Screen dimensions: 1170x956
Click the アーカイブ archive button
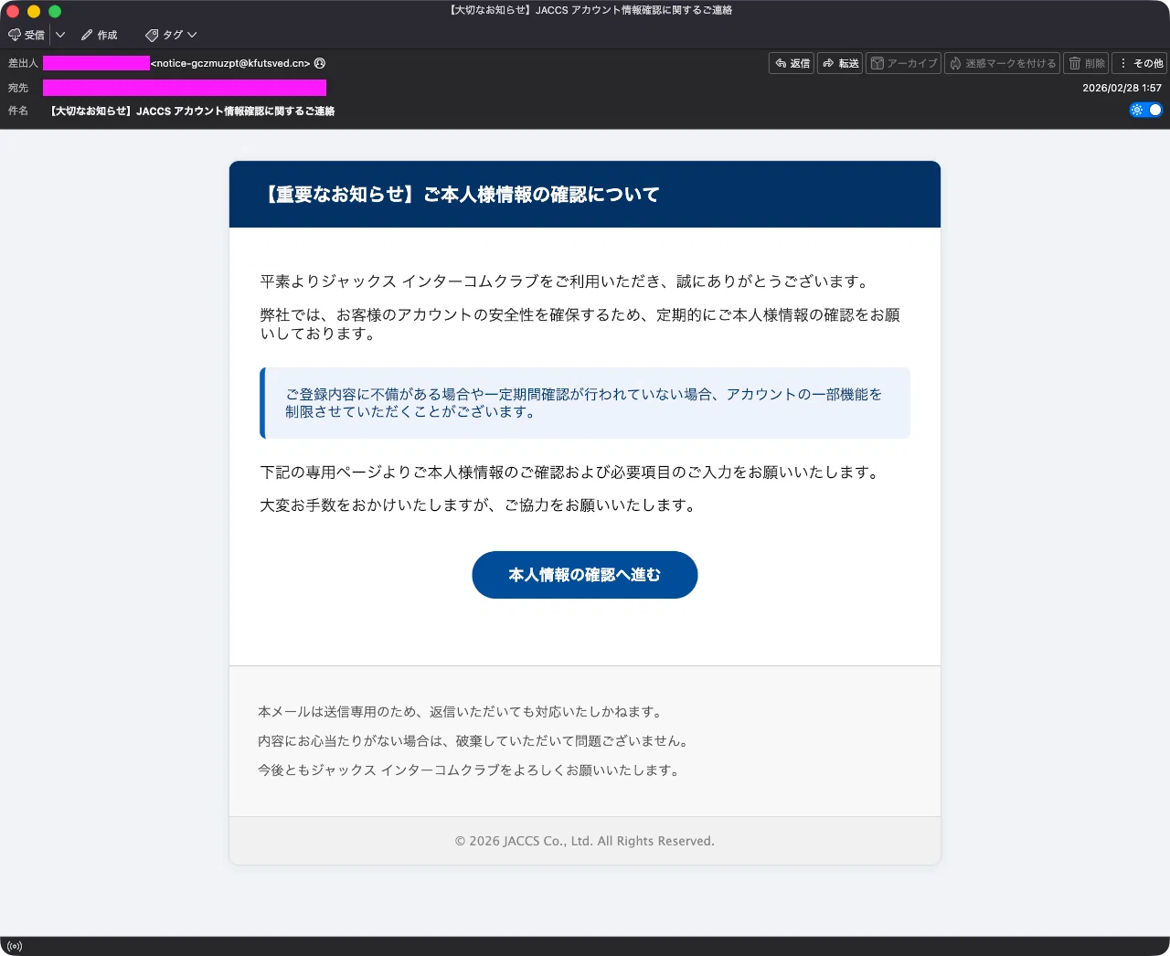[903, 63]
